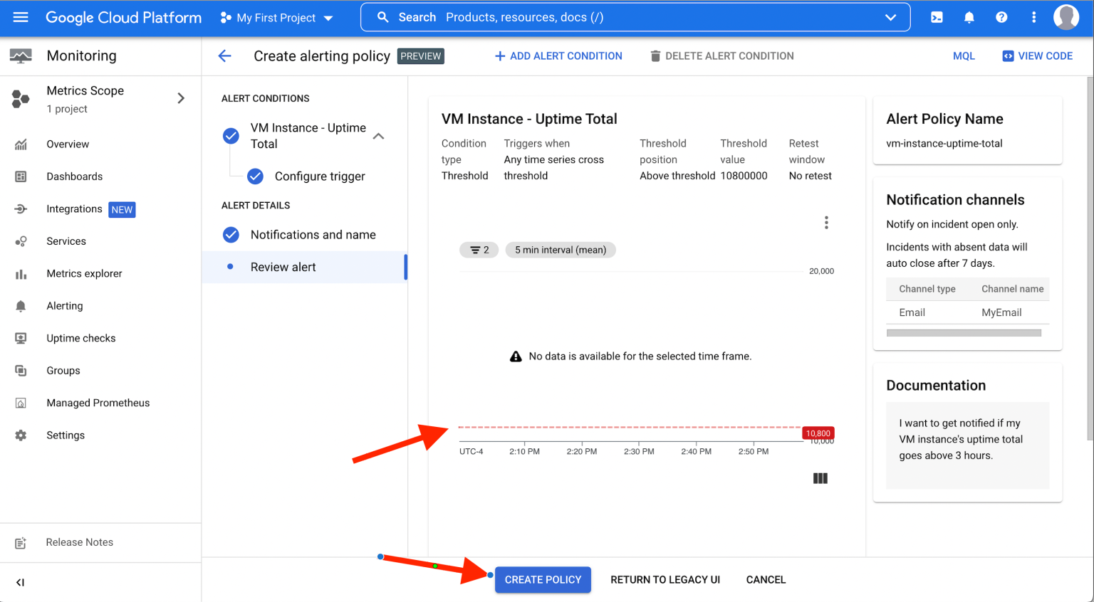Click the MyEmail channel name cell
Image resolution: width=1094 pixels, height=602 pixels.
[x=1001, y=312]
